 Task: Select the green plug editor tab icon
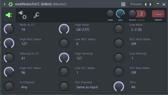[x=9, y=15]
